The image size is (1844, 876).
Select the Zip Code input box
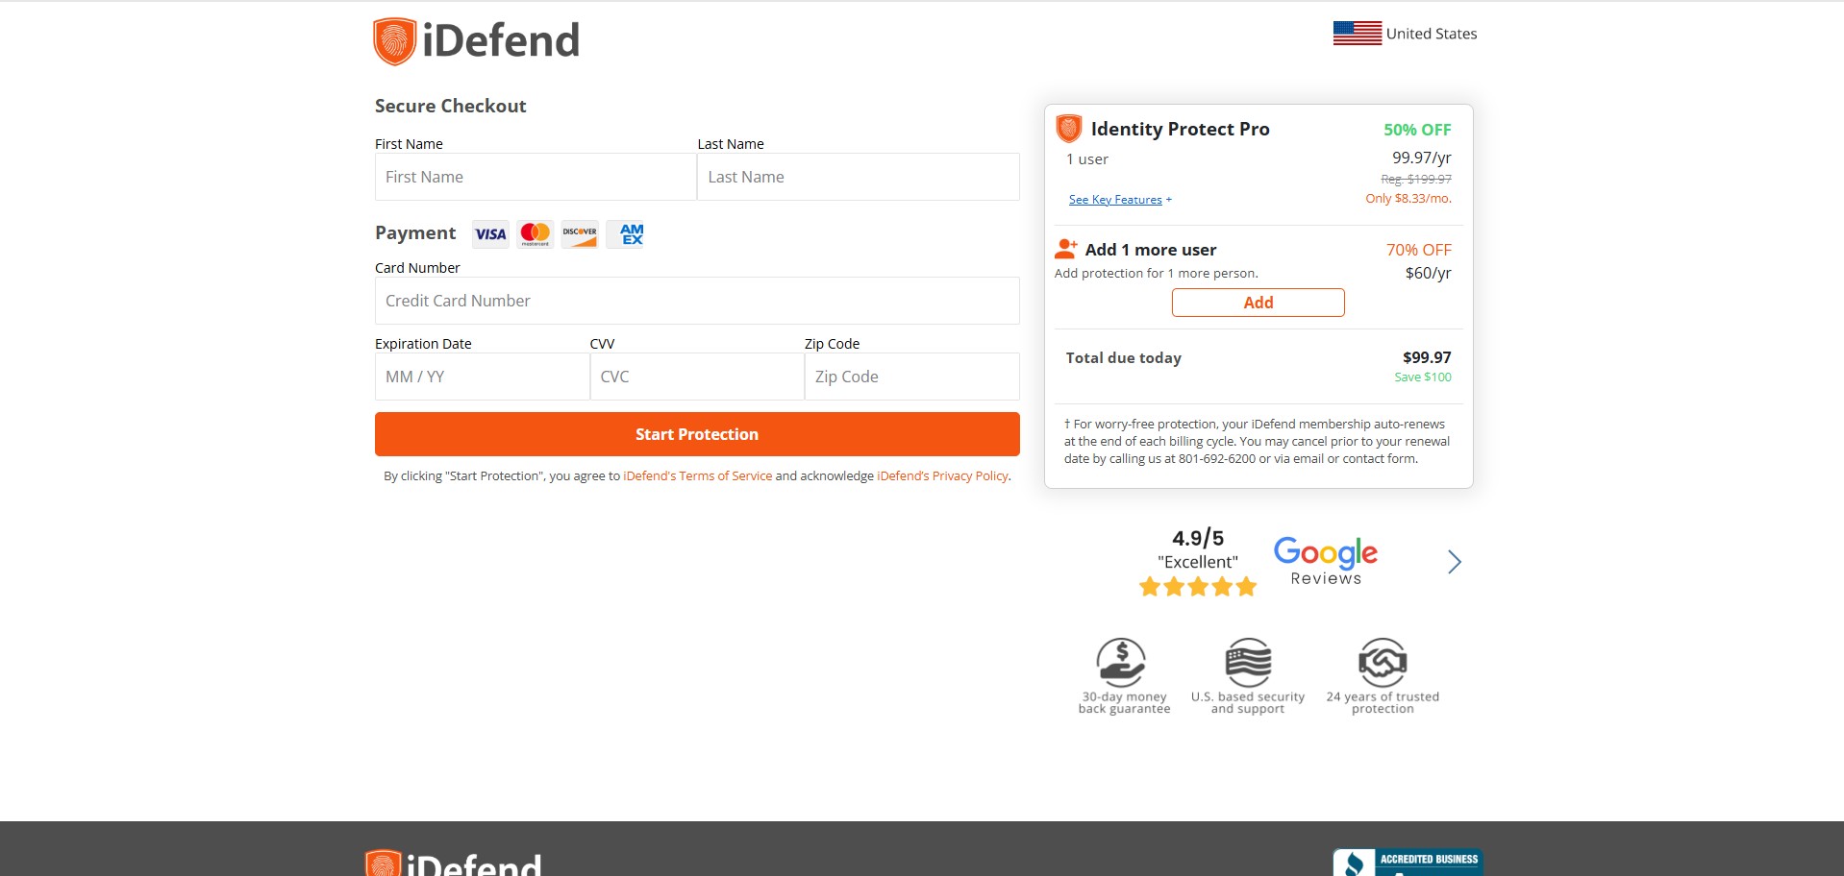pyautogui.click(x=911, y=377)
